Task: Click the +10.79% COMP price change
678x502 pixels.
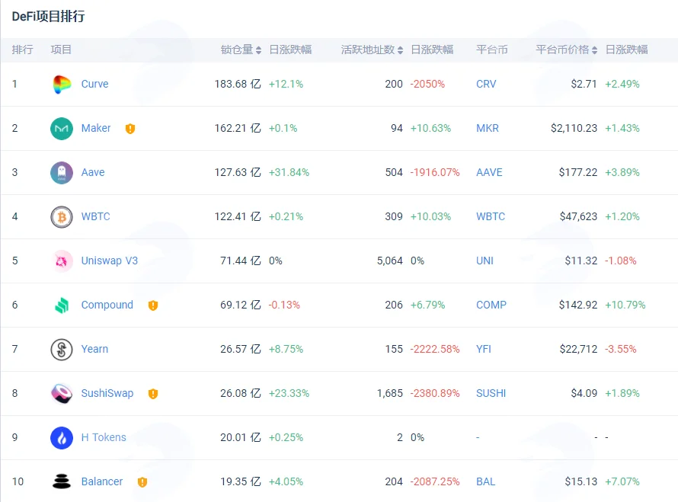Action: (625, 305)
